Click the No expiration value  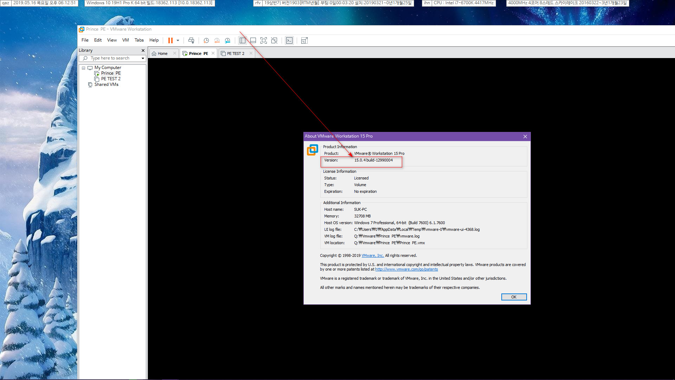(x=365, y=192)
